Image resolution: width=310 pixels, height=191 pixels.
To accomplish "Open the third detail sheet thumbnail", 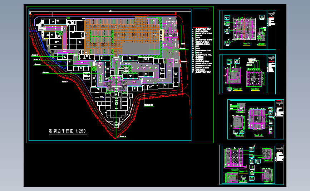I will 255,119.
